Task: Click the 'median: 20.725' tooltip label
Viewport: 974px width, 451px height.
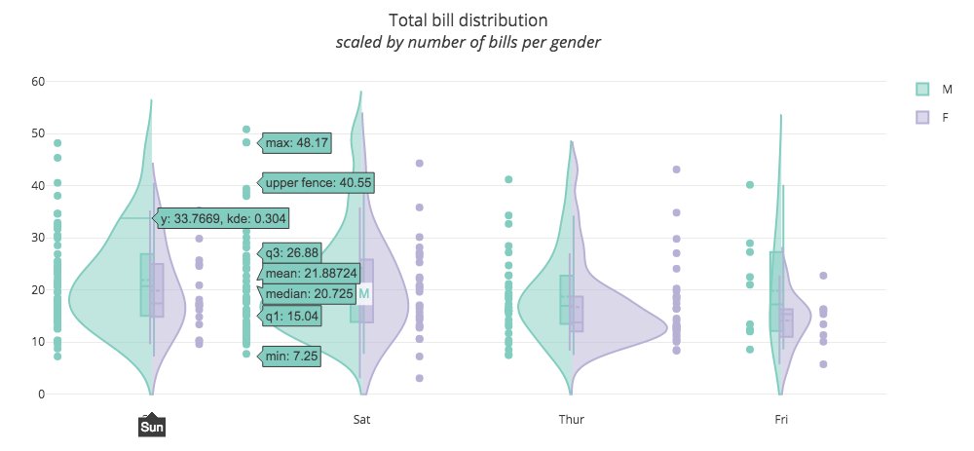Action: click(x=308, y=293)
